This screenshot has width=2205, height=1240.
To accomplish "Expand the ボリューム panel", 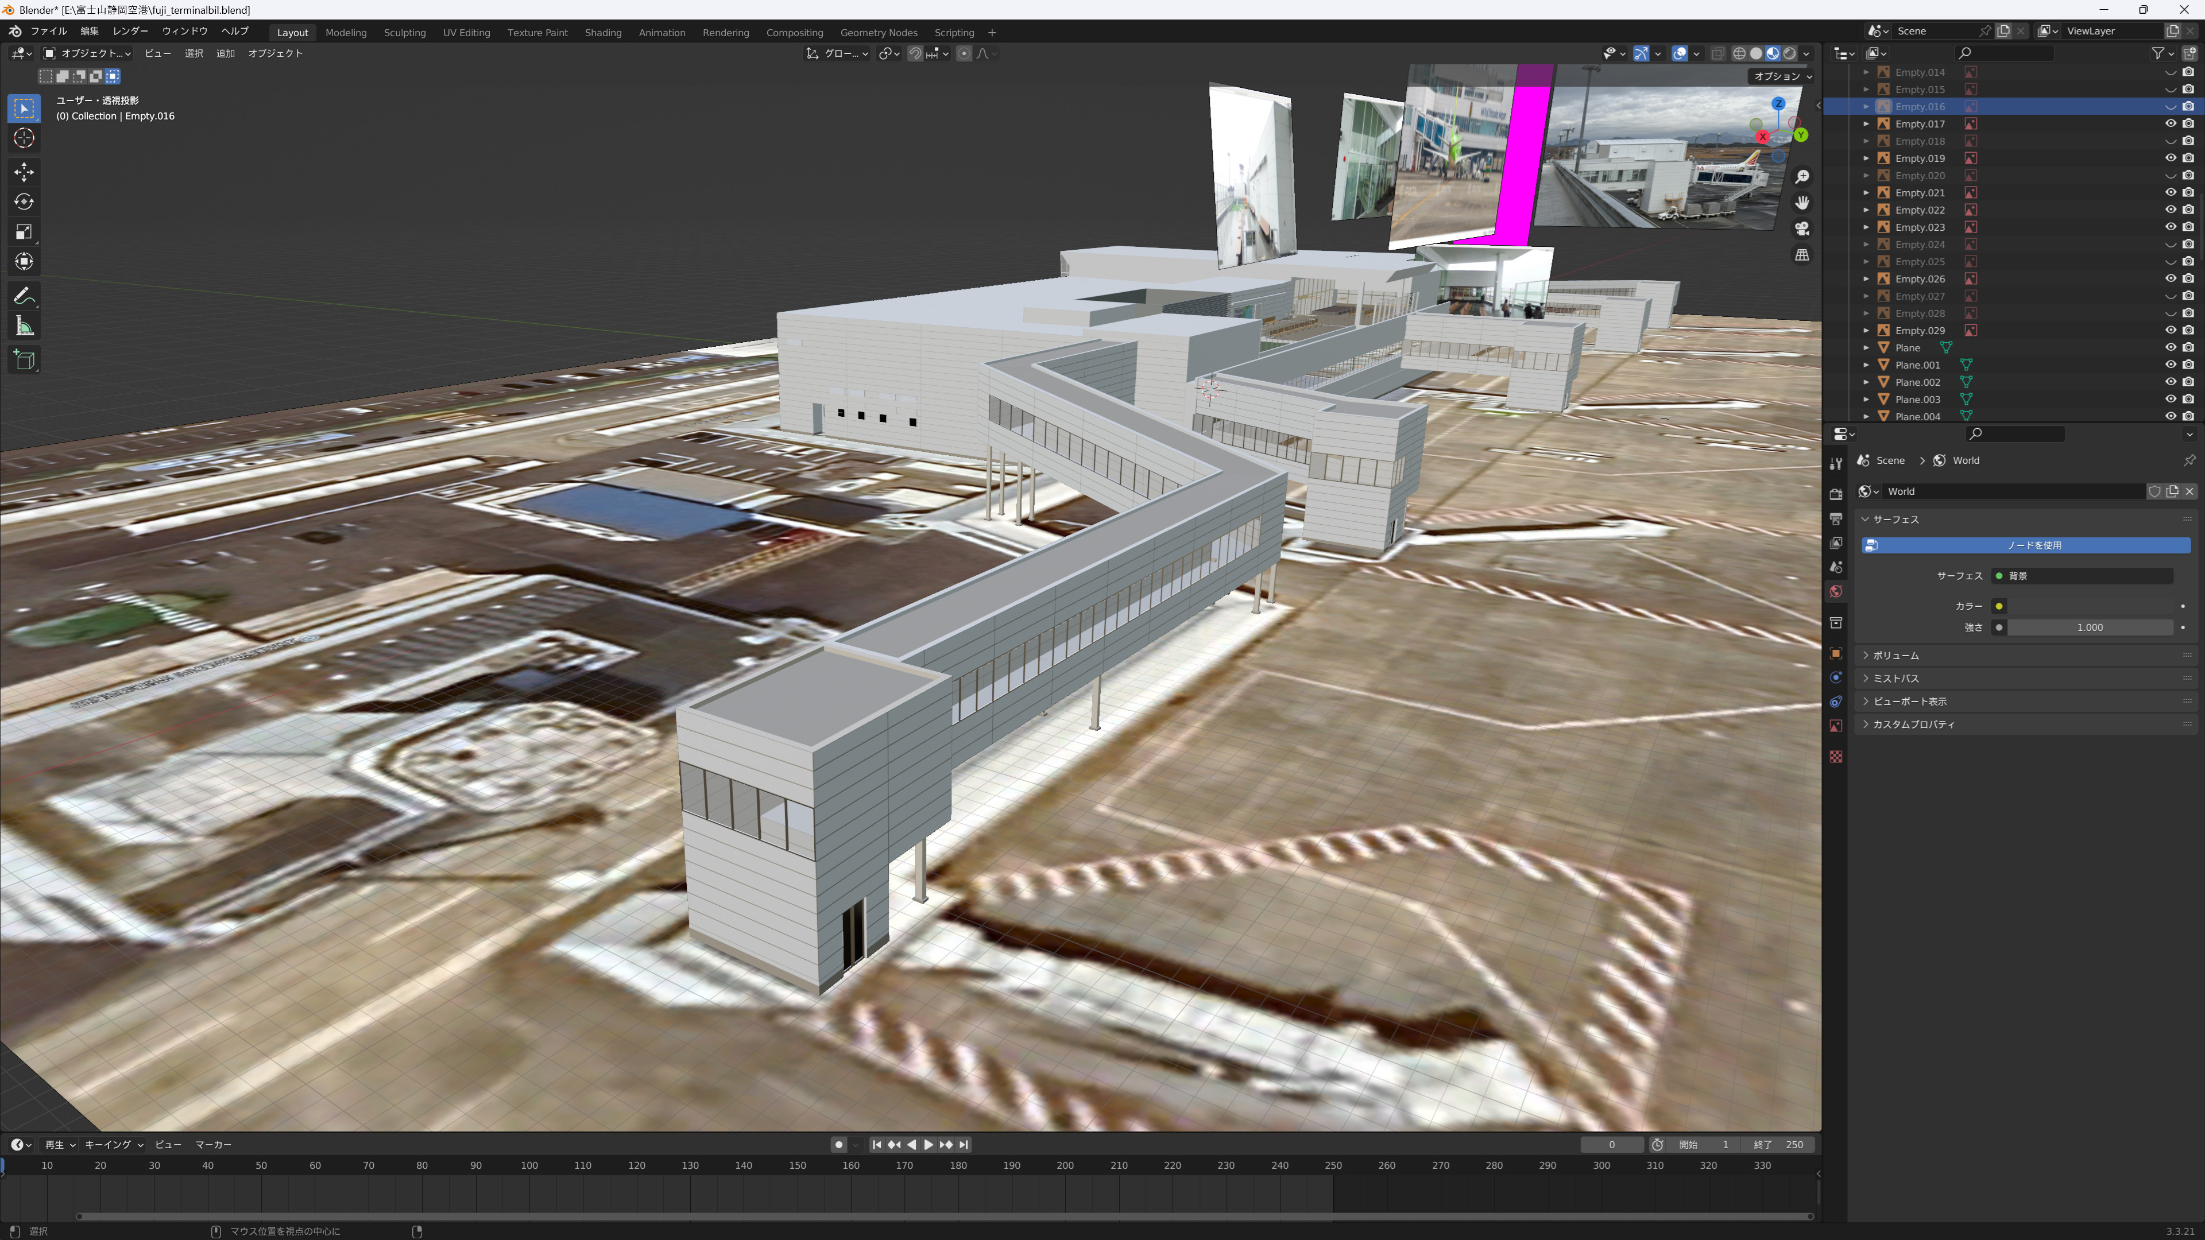I will (x=2024, y=654).
